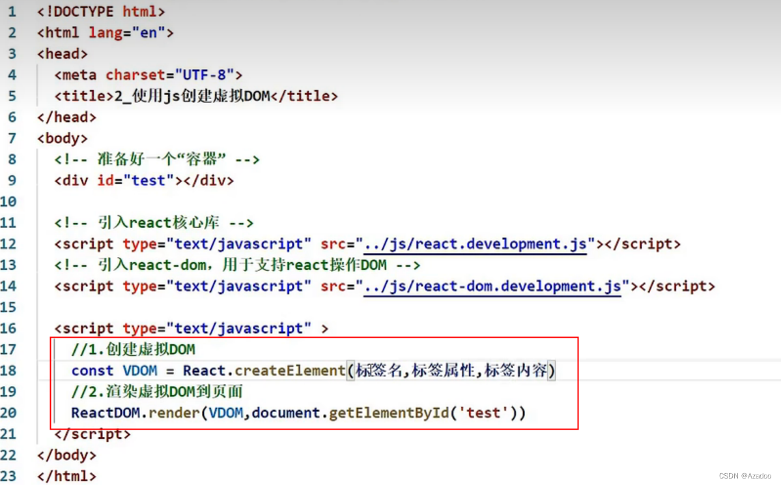This screenshot has height=485, width=781.
Task: Click line number 1 in the gutter
Action: (x=12, y=11)
